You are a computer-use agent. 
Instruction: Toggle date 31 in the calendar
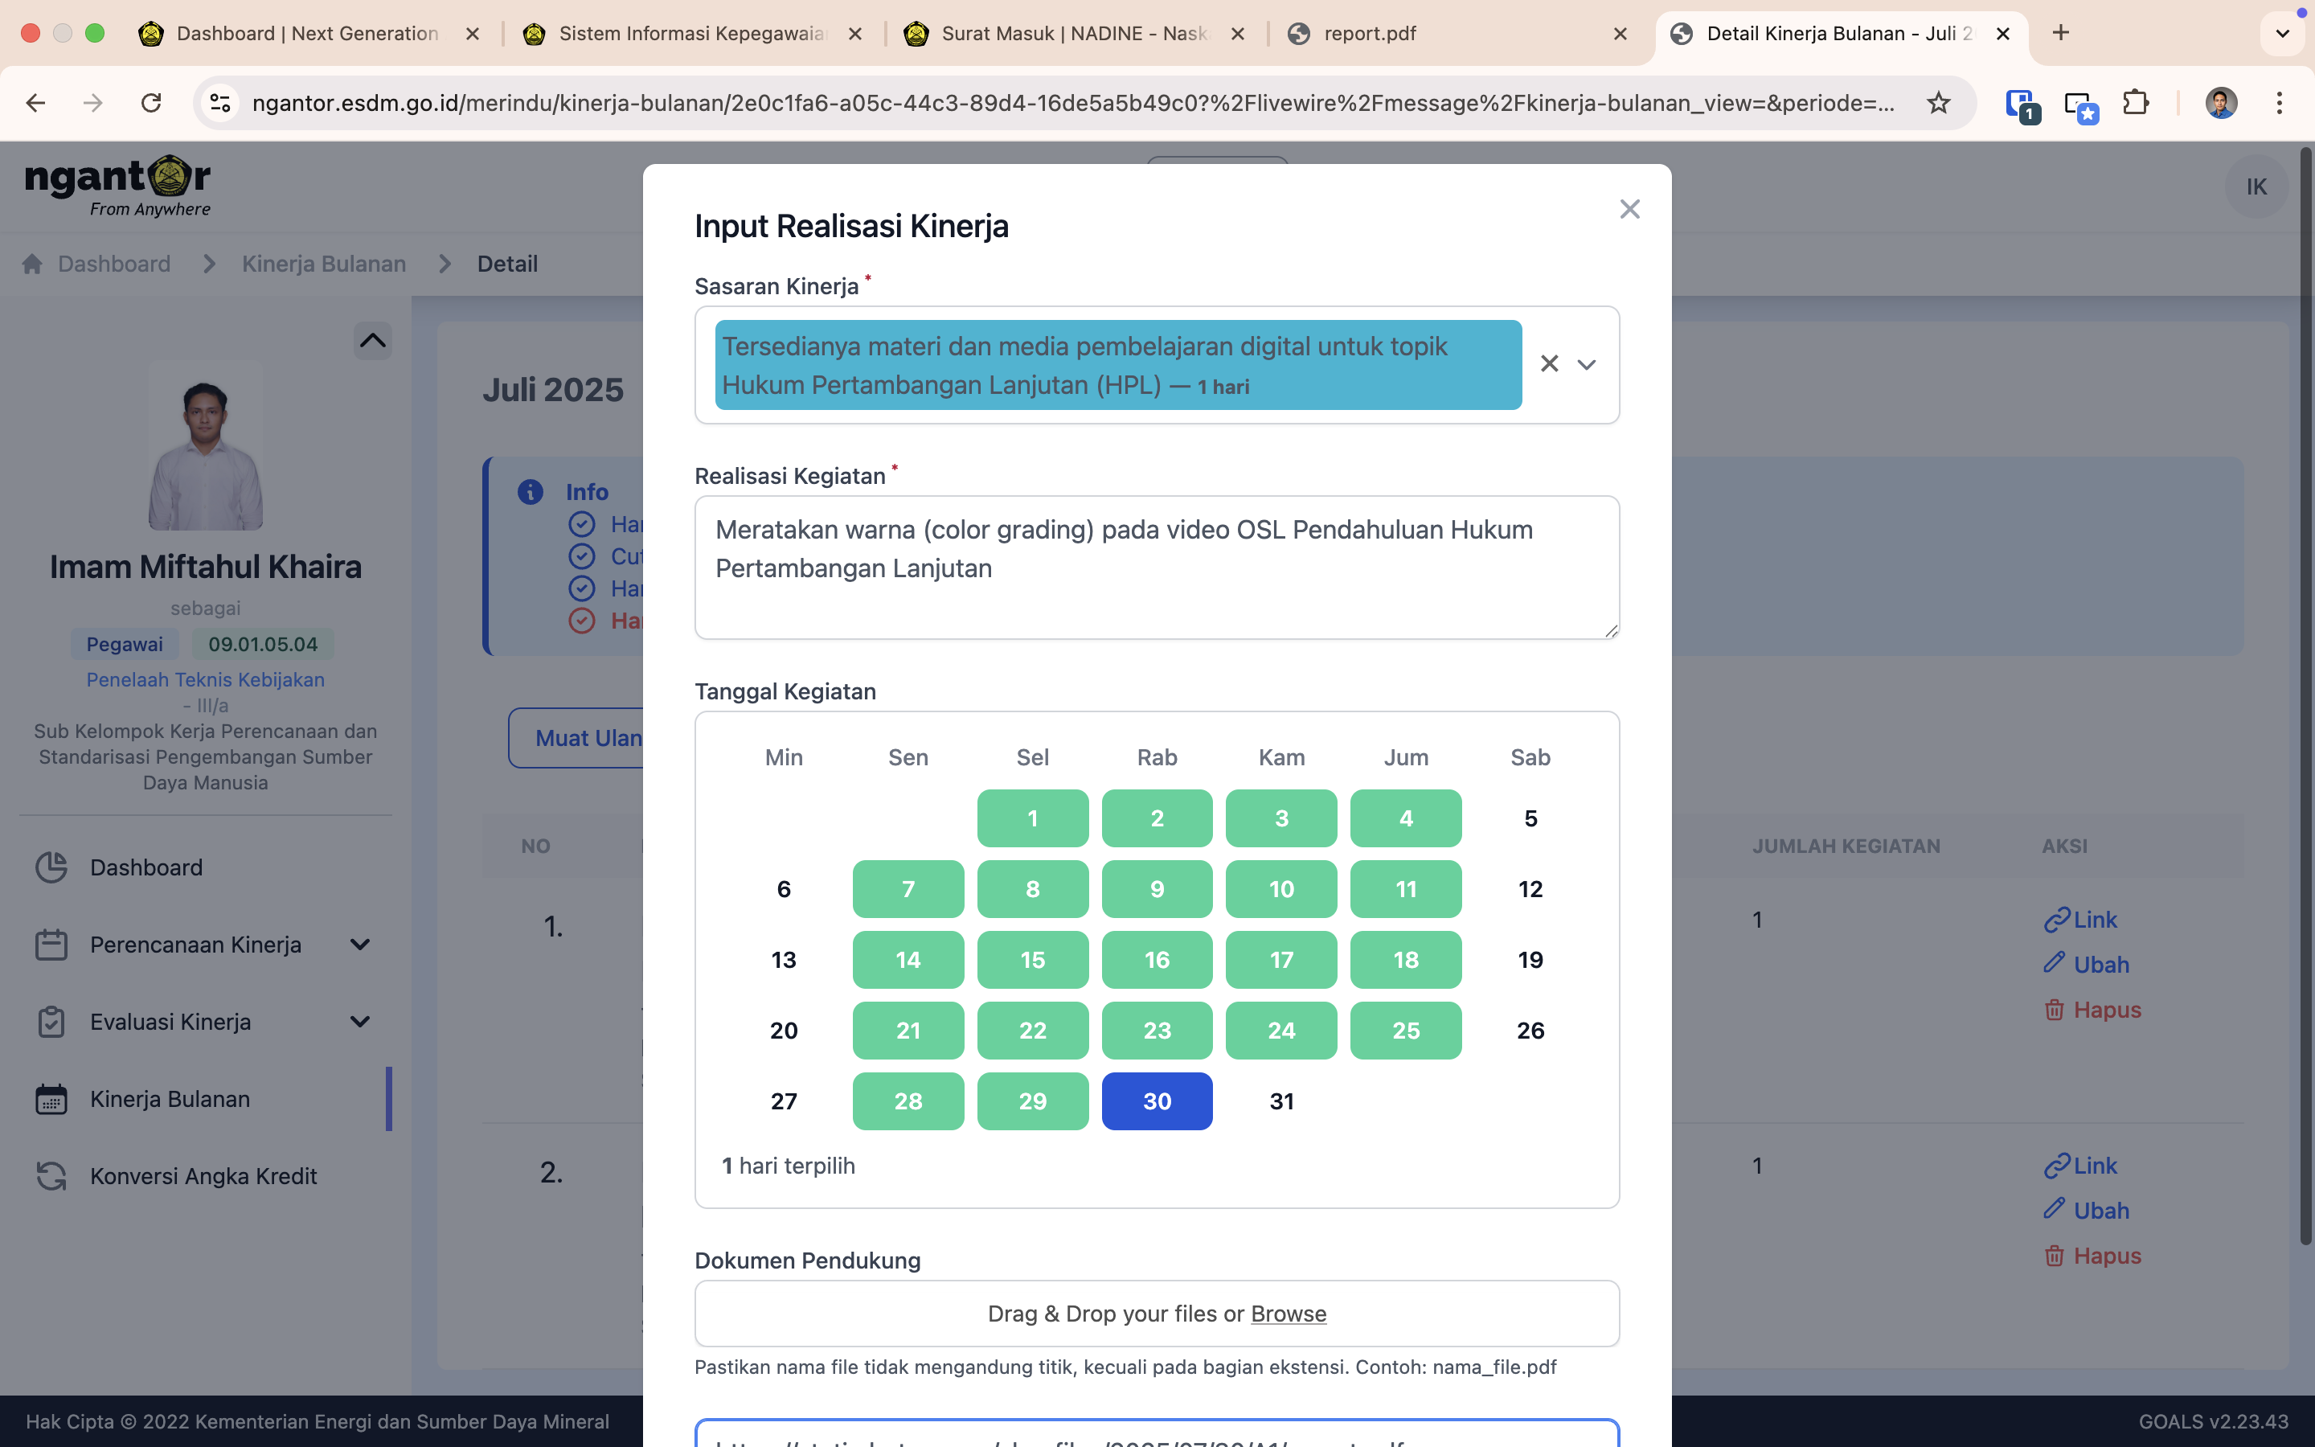click(x=1281, y=1101)
